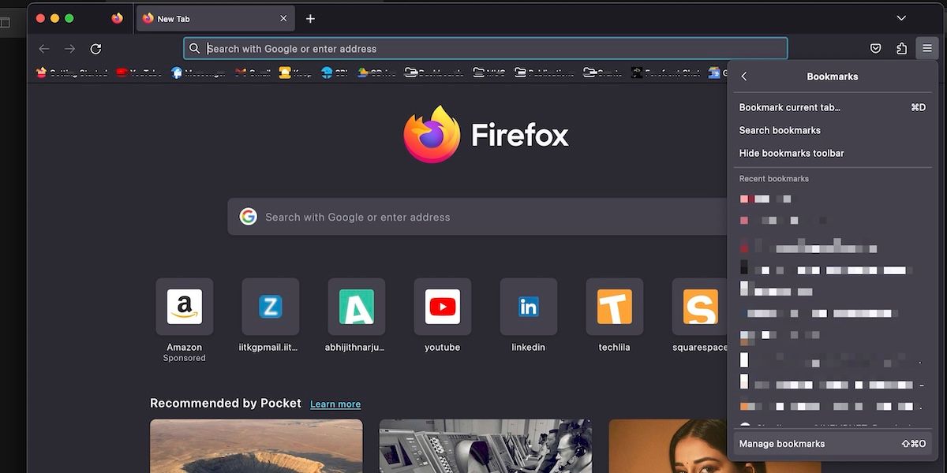Reload the current page
The height and width of the screenshot is (473, 947).
[95, 48]
